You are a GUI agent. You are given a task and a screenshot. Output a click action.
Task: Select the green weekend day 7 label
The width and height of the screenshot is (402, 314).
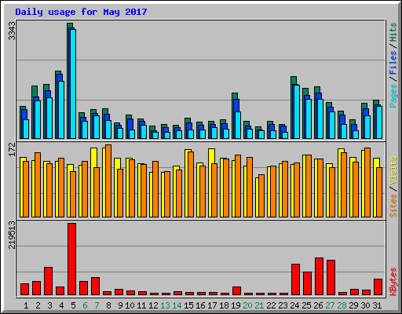[x=97, y=305]
